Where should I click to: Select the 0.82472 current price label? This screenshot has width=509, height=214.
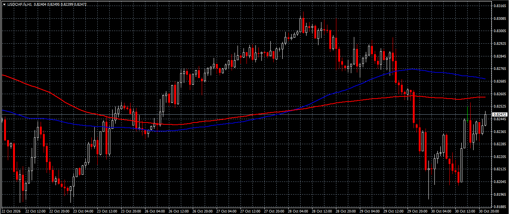[x=500, y=114]
